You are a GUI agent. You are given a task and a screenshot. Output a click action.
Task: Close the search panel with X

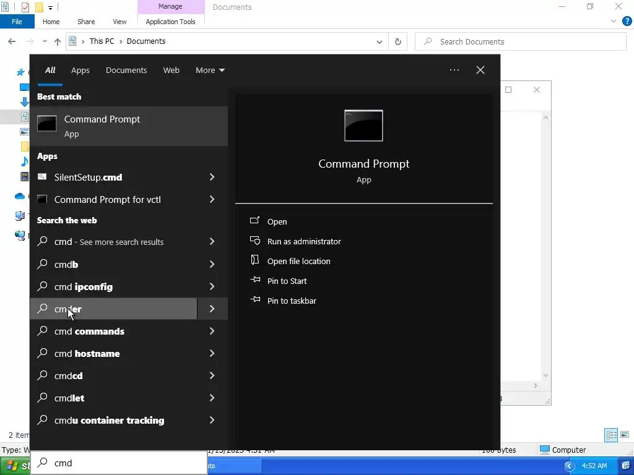coord(480,70)
